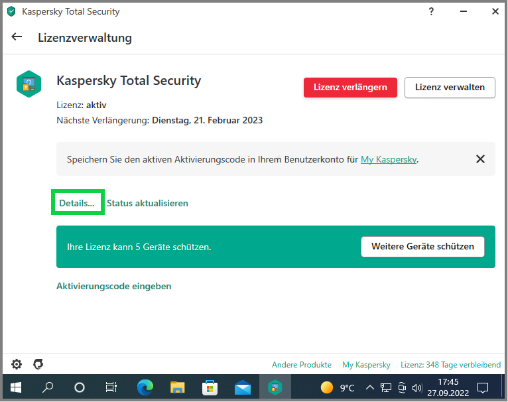The image size is (508, 402).
Task: Click Aktivierungscode eingeben link
Action: (x=113, y=287)
